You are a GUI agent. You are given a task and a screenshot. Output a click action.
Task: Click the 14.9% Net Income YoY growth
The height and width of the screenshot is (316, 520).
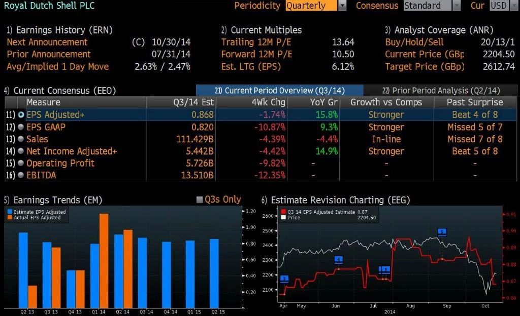pos(327,151)
